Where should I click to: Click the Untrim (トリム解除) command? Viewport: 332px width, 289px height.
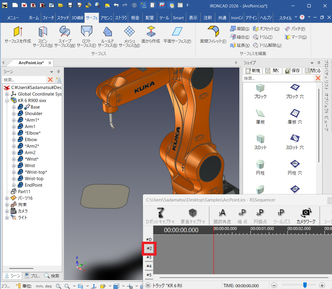point(267,45)
